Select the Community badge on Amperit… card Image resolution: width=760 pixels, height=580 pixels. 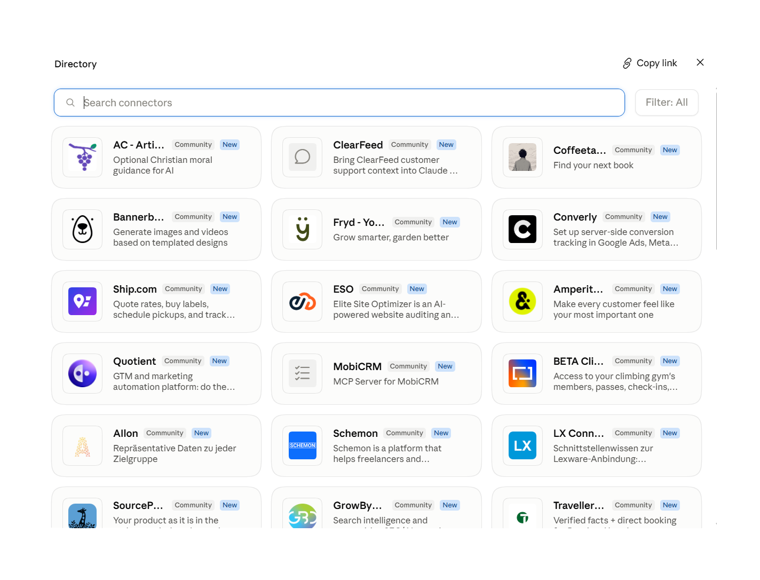tap(633, 289)
